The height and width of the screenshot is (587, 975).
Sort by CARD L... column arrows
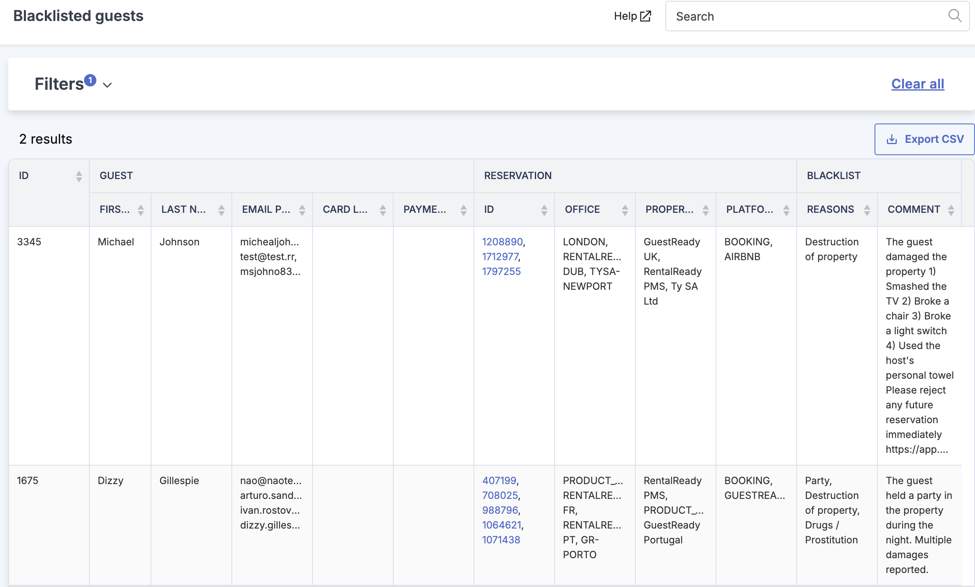coord(383,210)
